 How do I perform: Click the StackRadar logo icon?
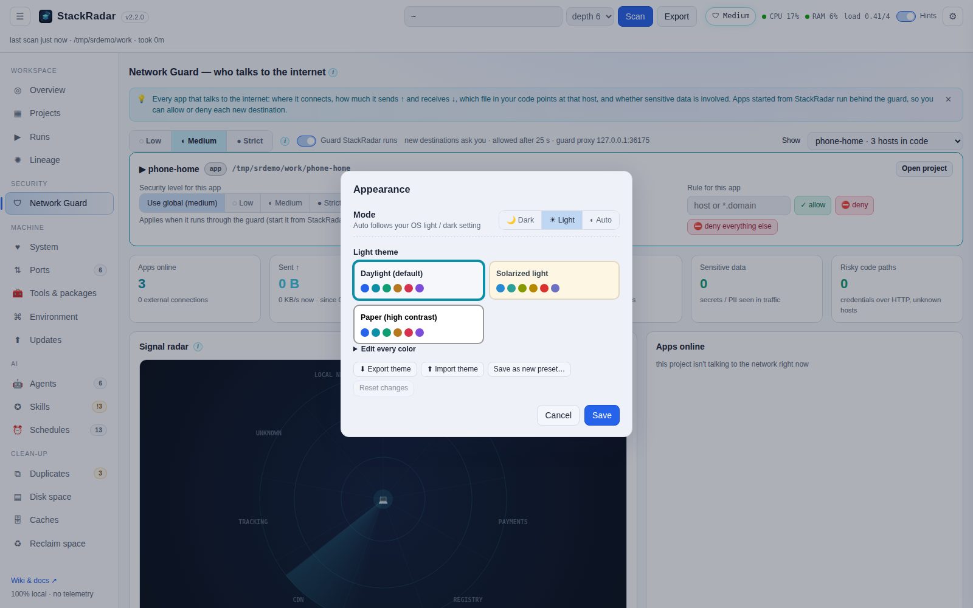(46, 16)
